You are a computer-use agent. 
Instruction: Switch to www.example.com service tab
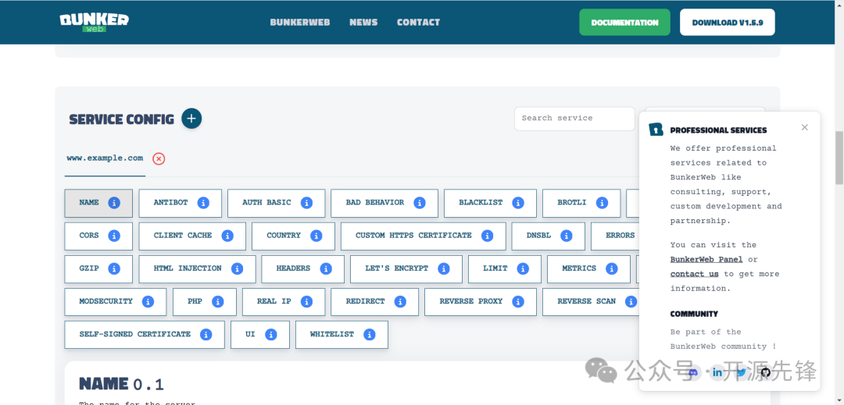point(105,158)
